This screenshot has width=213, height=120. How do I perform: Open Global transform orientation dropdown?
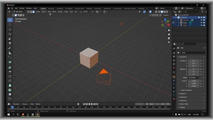(x=85, y=12)
